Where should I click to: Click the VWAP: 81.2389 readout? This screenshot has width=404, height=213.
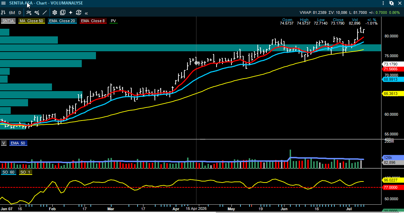[x=313, y=12]
